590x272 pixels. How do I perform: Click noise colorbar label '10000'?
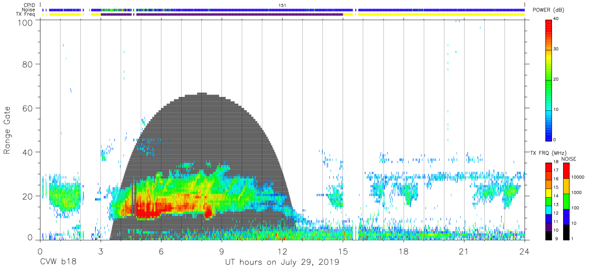click(x=578, y=177)
